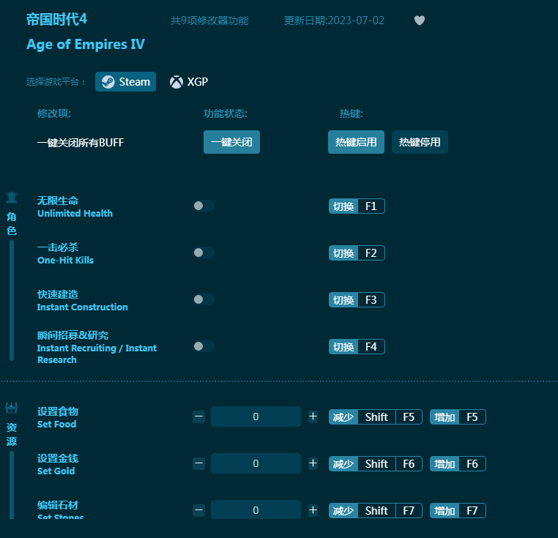Click the Unlimited Health label
Screen dimensions: 558x538
75,213
